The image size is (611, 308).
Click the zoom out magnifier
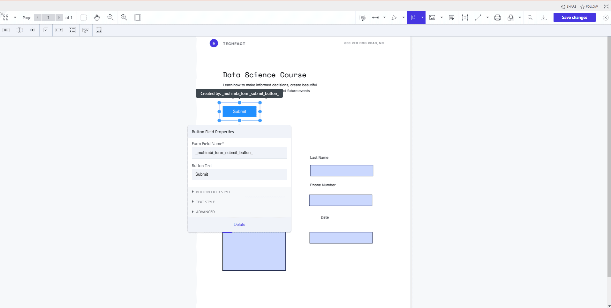(110, 18)
